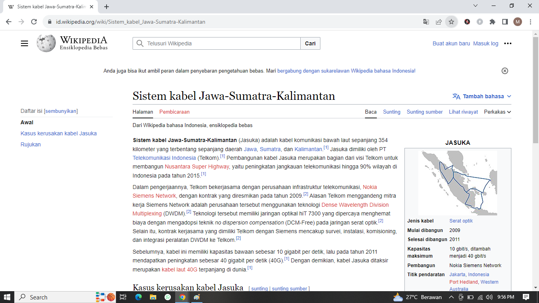Click the share page icon in address bar
The height and width of the screenshot is (303, 539).
pos(439,22)
